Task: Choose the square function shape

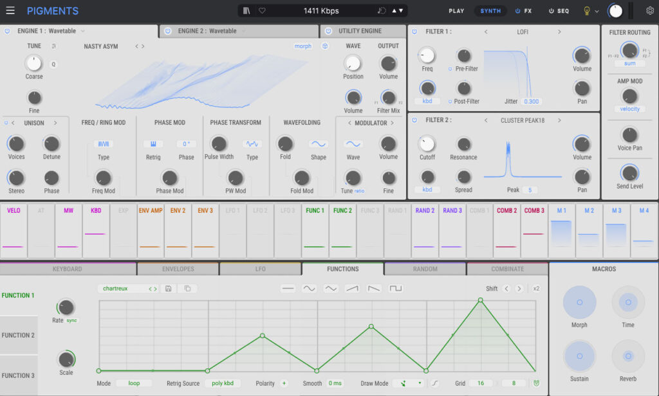Action: coord(396,289)
